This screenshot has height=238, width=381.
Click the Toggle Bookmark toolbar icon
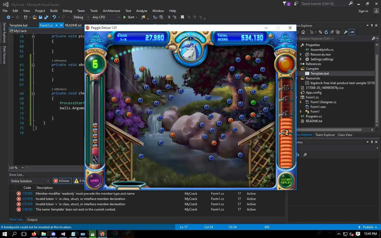(x=182, y=17)
